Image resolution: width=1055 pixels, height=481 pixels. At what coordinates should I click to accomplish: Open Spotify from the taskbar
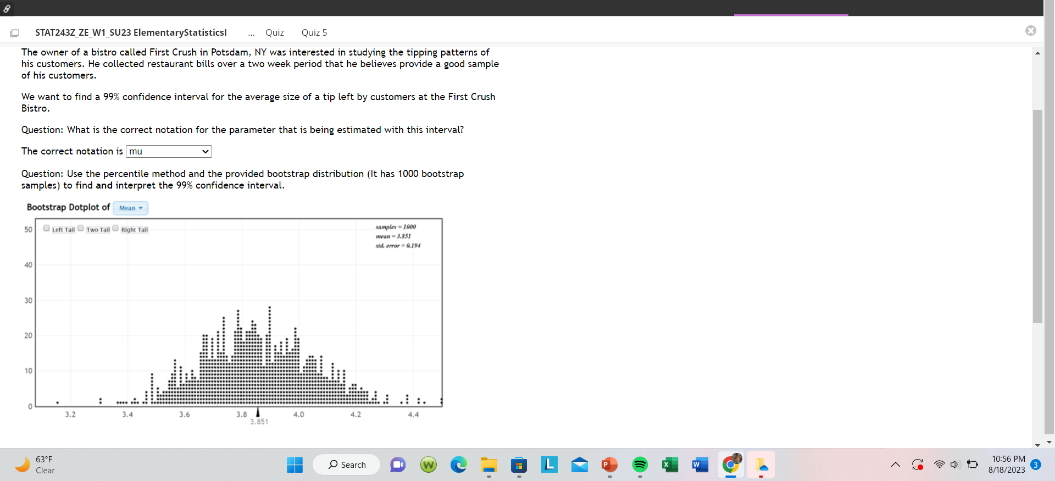click(x=640, y=465)
